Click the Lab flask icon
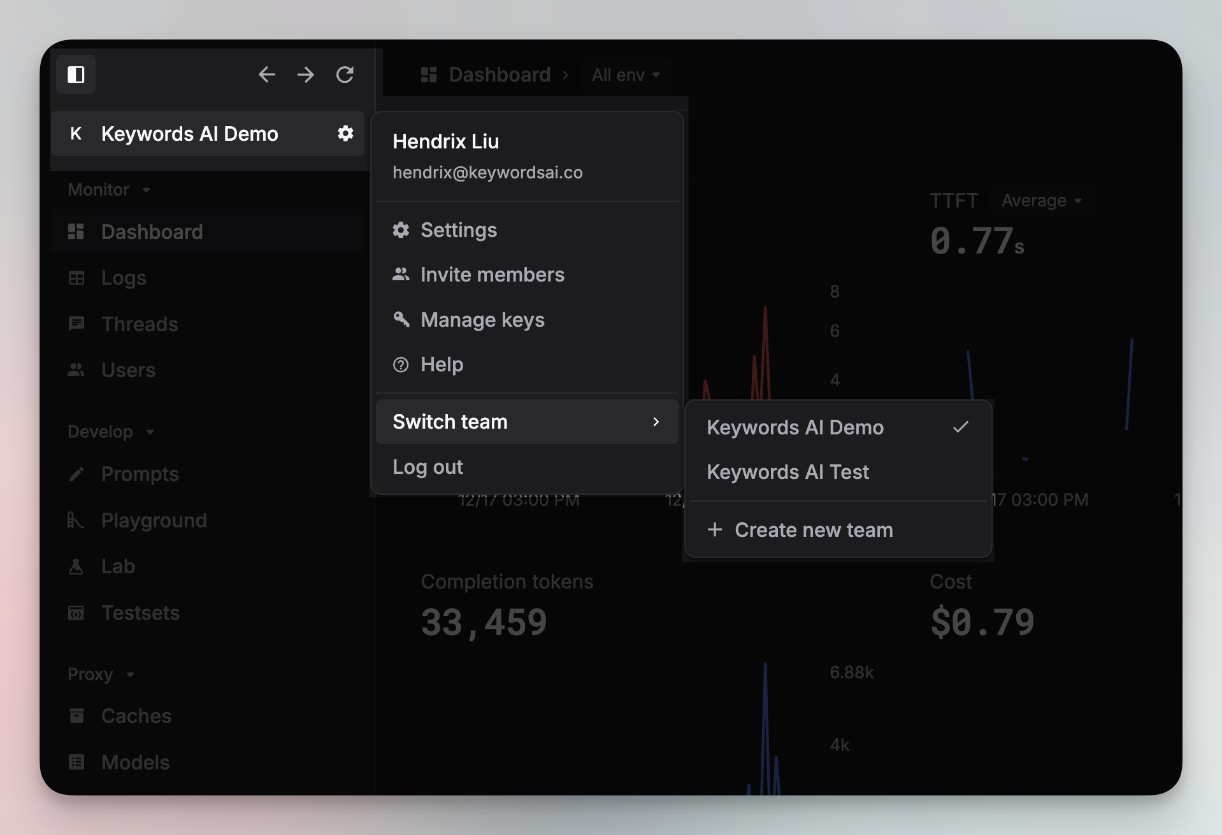The image size is (1222, 835). [76, 566]
